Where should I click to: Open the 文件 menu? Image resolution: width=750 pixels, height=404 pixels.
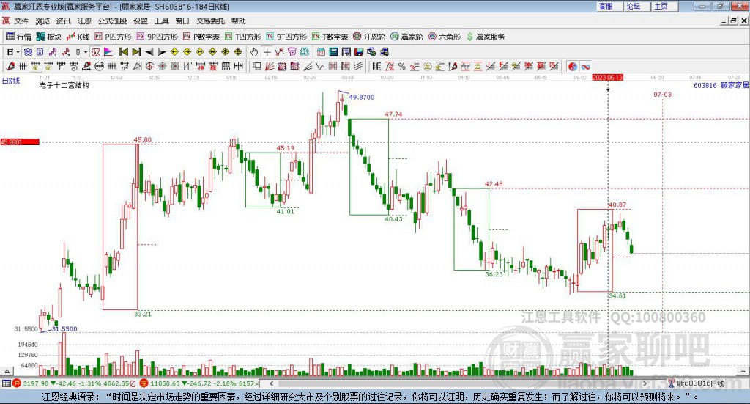21,21
